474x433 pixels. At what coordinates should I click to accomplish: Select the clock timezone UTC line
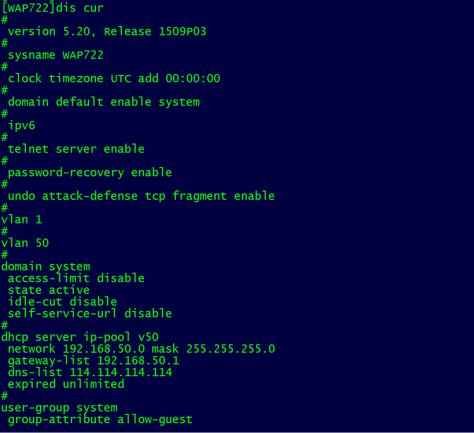click(x=114, y=78)
